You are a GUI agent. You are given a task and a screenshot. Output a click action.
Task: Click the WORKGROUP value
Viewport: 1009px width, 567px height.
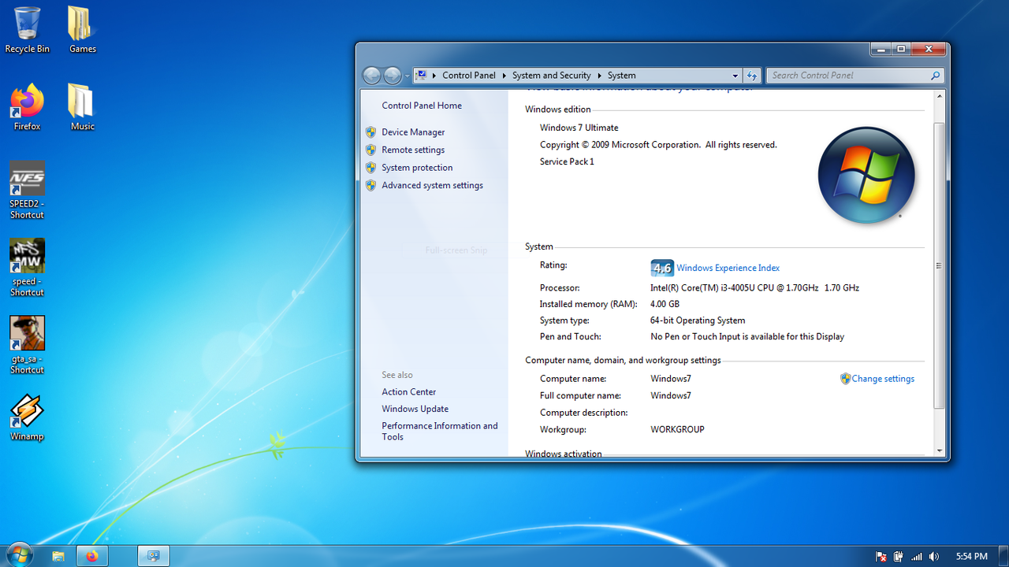point(677,430)
